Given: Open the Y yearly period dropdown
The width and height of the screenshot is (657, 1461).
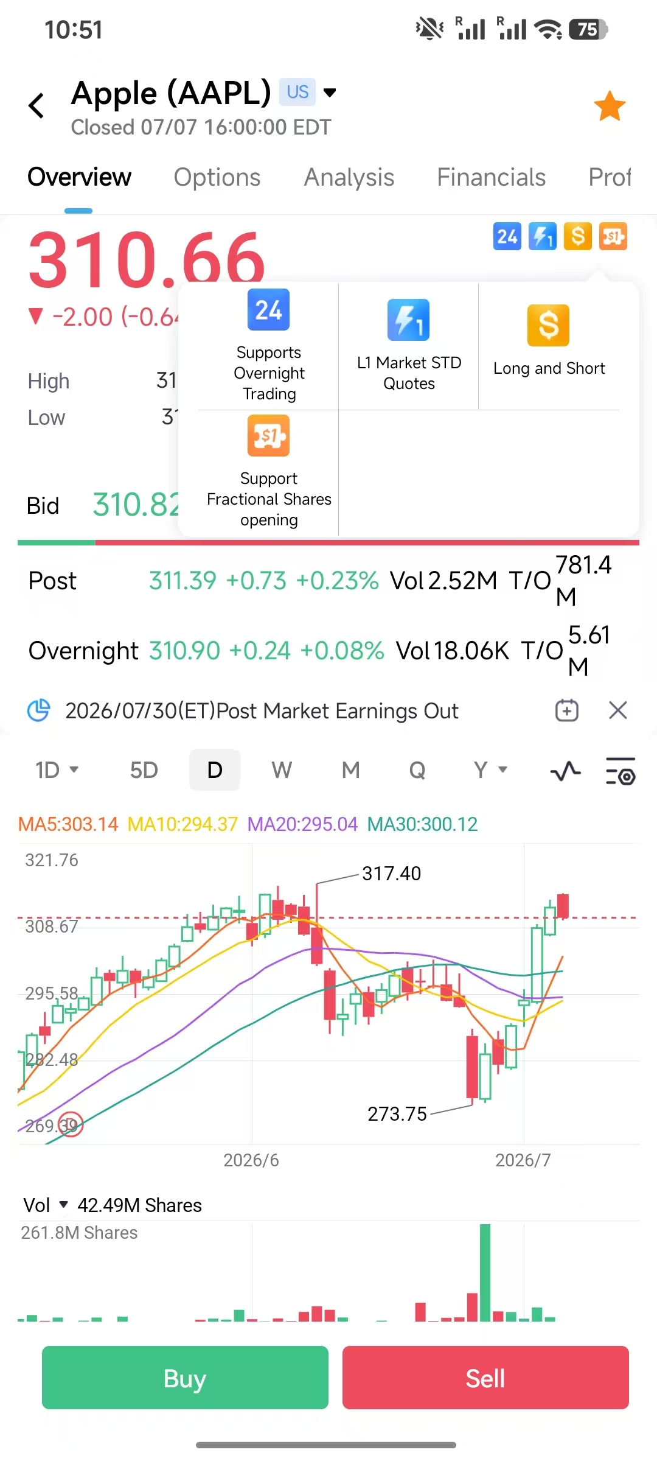Looking at the screenshot, I should (490, 770).
